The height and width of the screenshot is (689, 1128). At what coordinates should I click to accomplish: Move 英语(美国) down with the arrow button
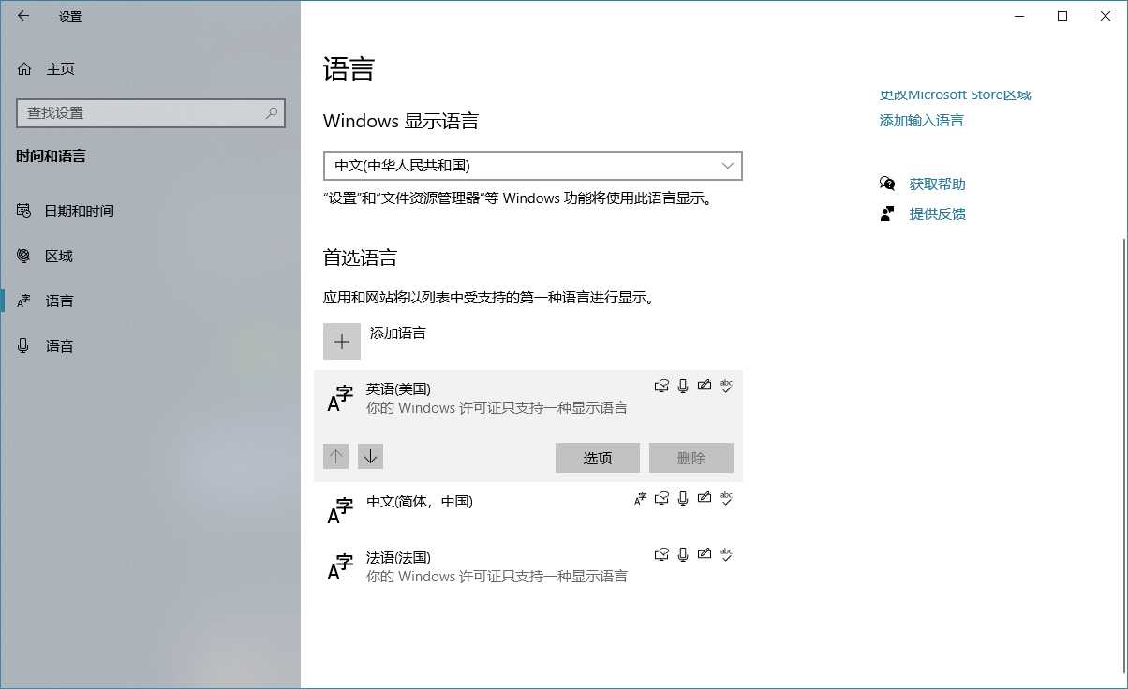pos(370,456)
